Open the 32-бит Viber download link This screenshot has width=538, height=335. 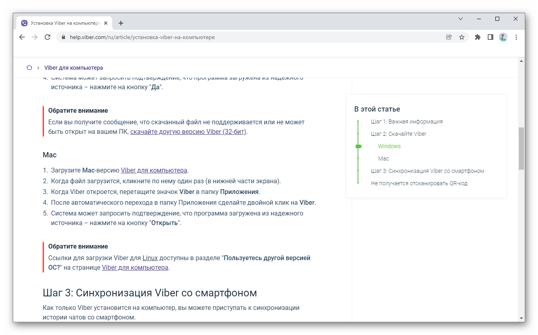pyautogui.click(x=188, y=132)
